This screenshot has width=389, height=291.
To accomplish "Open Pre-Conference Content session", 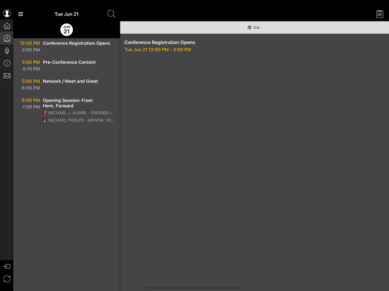I will [x=67, y=65].
